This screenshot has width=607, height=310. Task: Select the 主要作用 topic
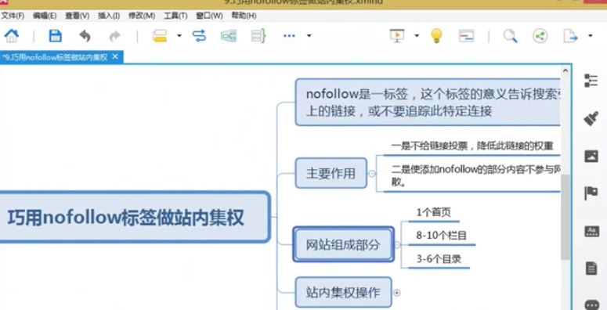pyautogui.click(x=331, y=173)
